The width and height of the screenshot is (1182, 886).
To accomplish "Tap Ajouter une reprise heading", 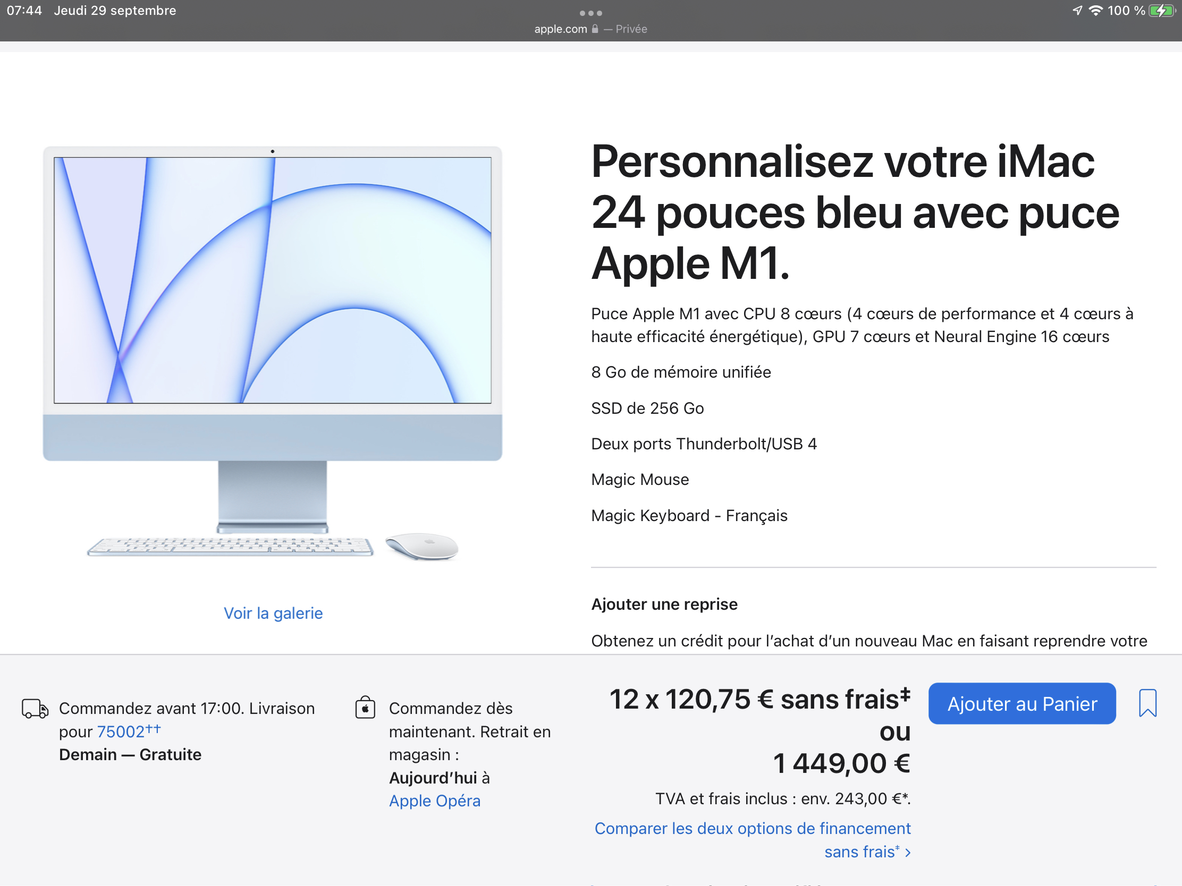I will 664,604.
